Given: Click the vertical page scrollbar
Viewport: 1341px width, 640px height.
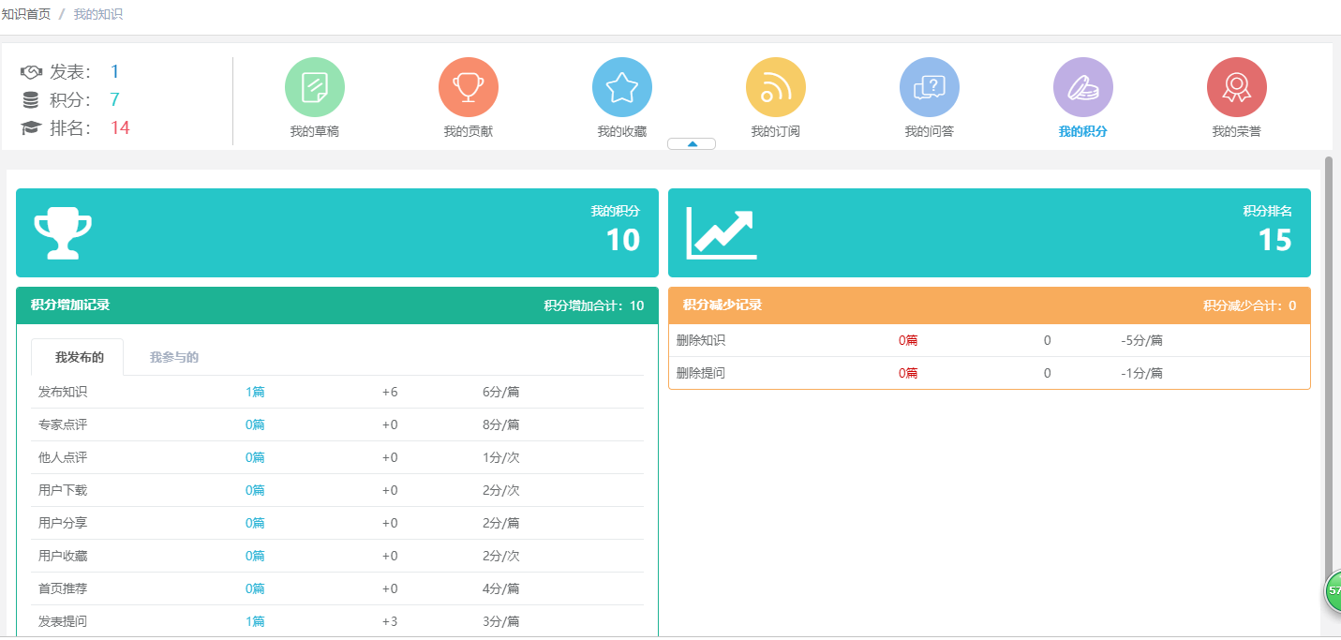Looking at the screenshot, I should tap(1328, 375).
